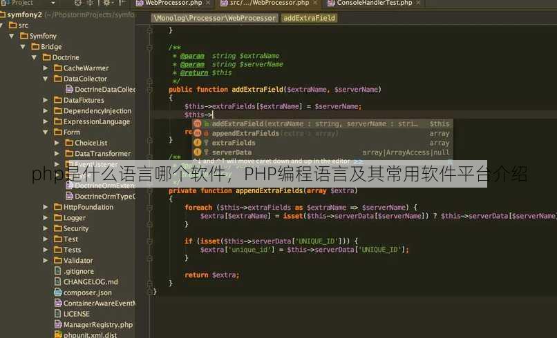Close the first WebProcessor.php tab
This screenshot has width=557, height=338.
pos(208,3)
